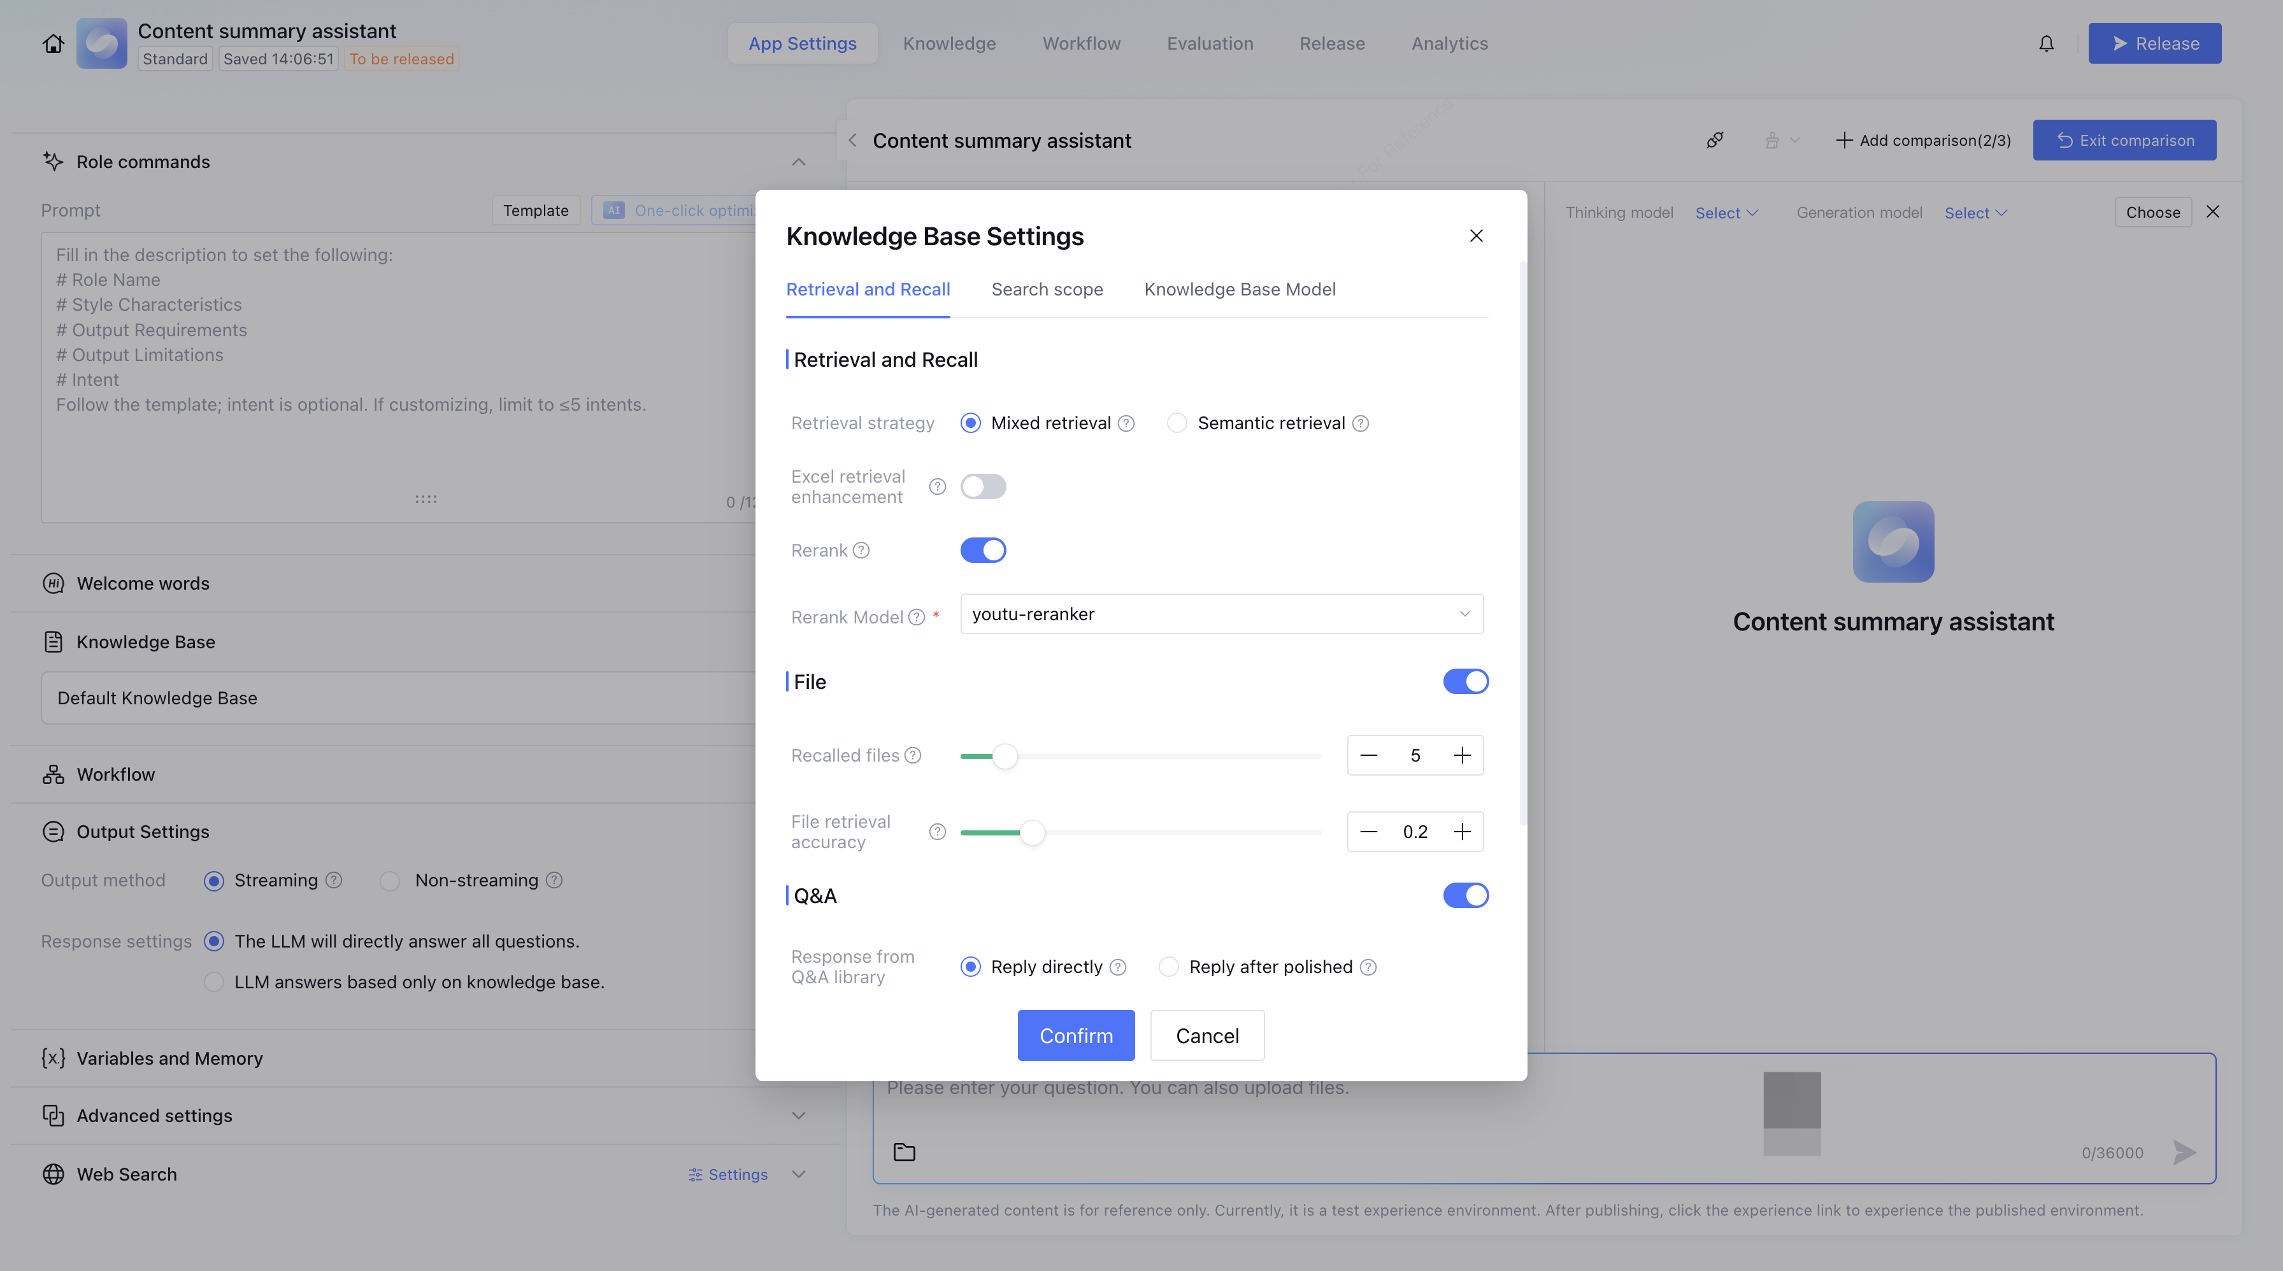Select Semantic retrieval strategy
Screen dimensions: 2283x1271
pos(1177,423)
